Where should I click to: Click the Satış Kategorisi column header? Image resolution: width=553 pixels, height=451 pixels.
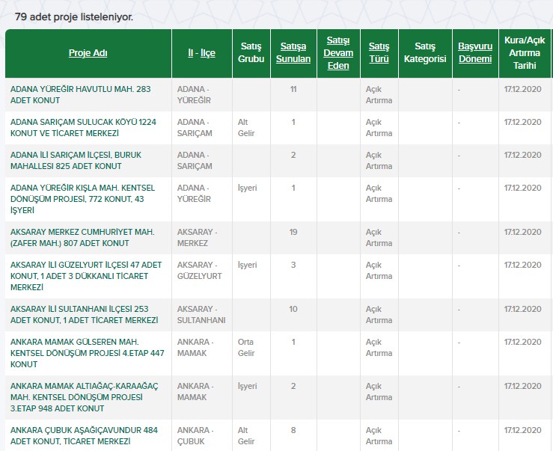pos(424,53)
